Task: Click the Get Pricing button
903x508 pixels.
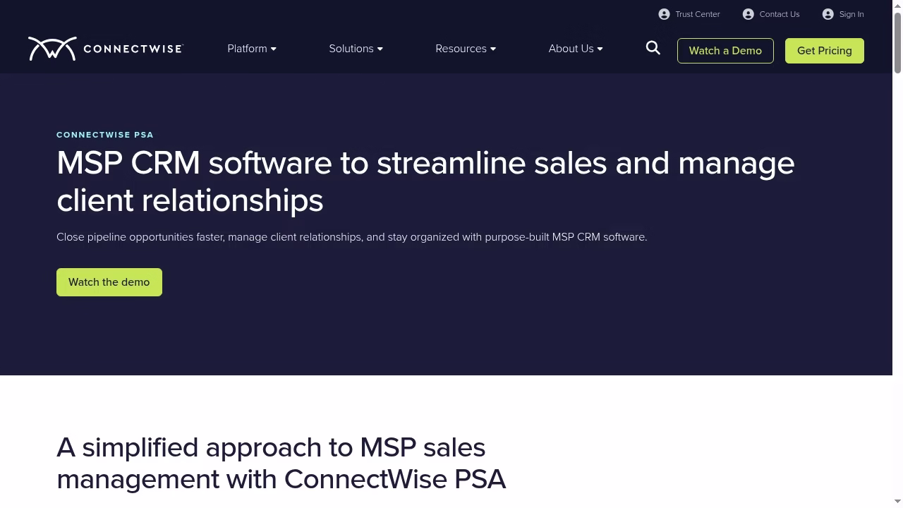Action: pyautogui.click(x=825, y=51)
